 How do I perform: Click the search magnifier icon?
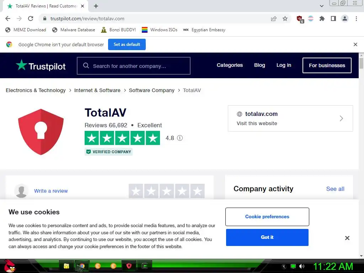coord(86,66)
